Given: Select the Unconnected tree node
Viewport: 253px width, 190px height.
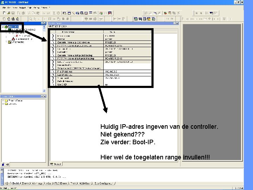Looking at the screenshot, I should [x=18, y=42].
